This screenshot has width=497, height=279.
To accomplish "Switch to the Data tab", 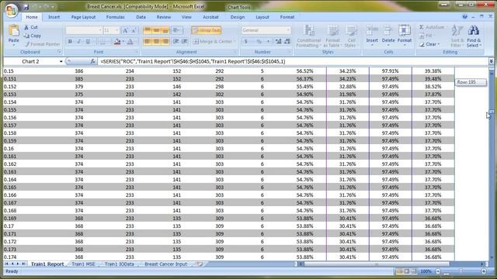I will (x=141, y=17).
